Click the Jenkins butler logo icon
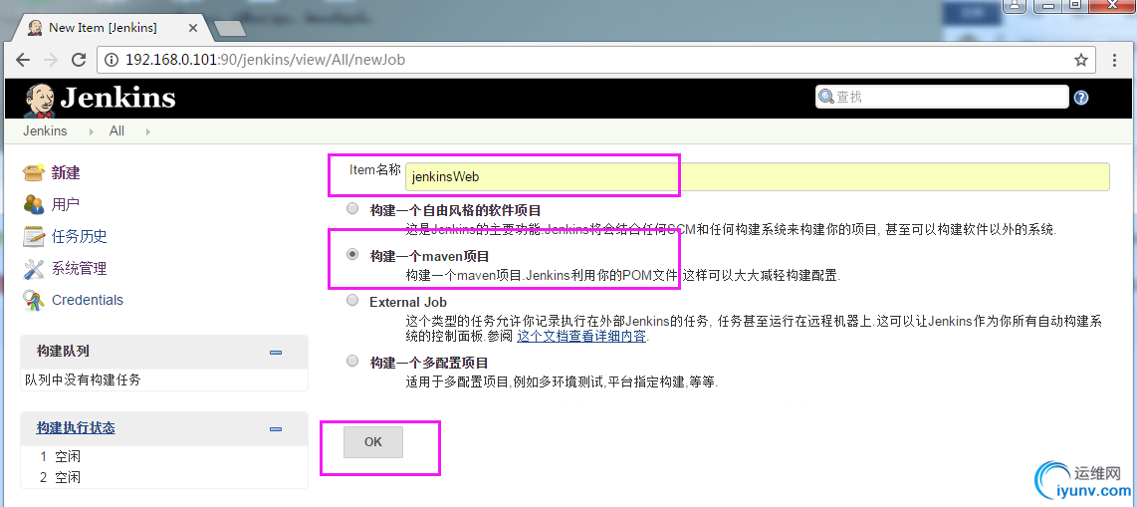This screenshot has height=507, width=1137. click(x=40, y=100)
